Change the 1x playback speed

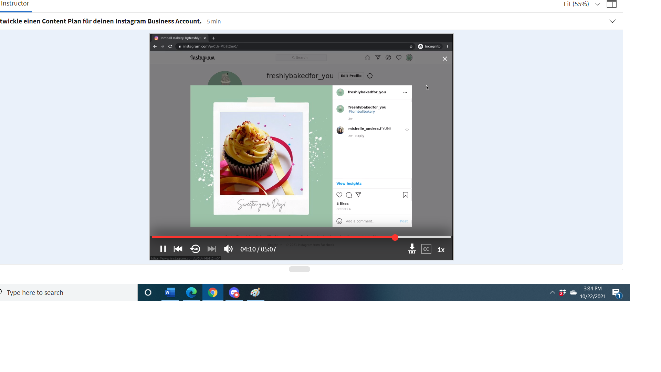pyautogui.click(x=441, y=250)
